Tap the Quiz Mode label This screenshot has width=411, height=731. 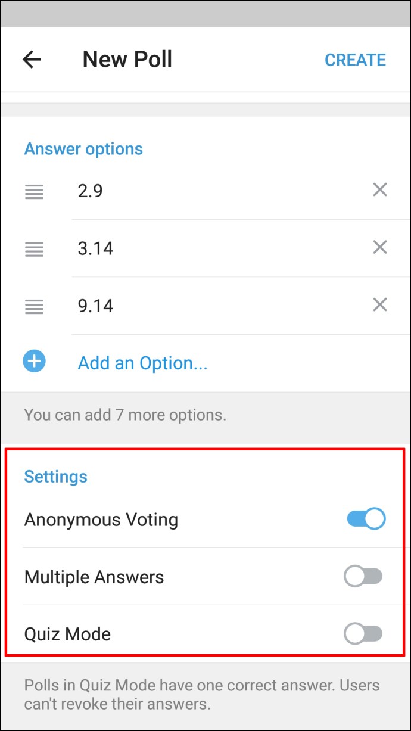tap(67, 634)
